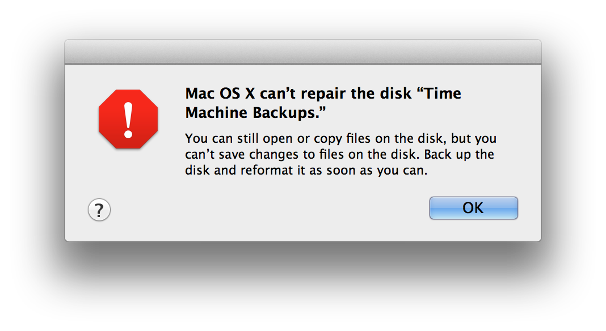Click the word "reformat" in the message text

coord(267,171)
